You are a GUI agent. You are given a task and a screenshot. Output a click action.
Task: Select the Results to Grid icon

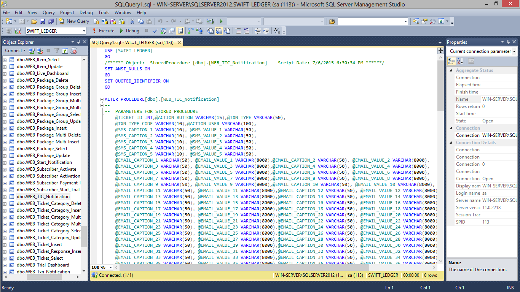point(219,31)
